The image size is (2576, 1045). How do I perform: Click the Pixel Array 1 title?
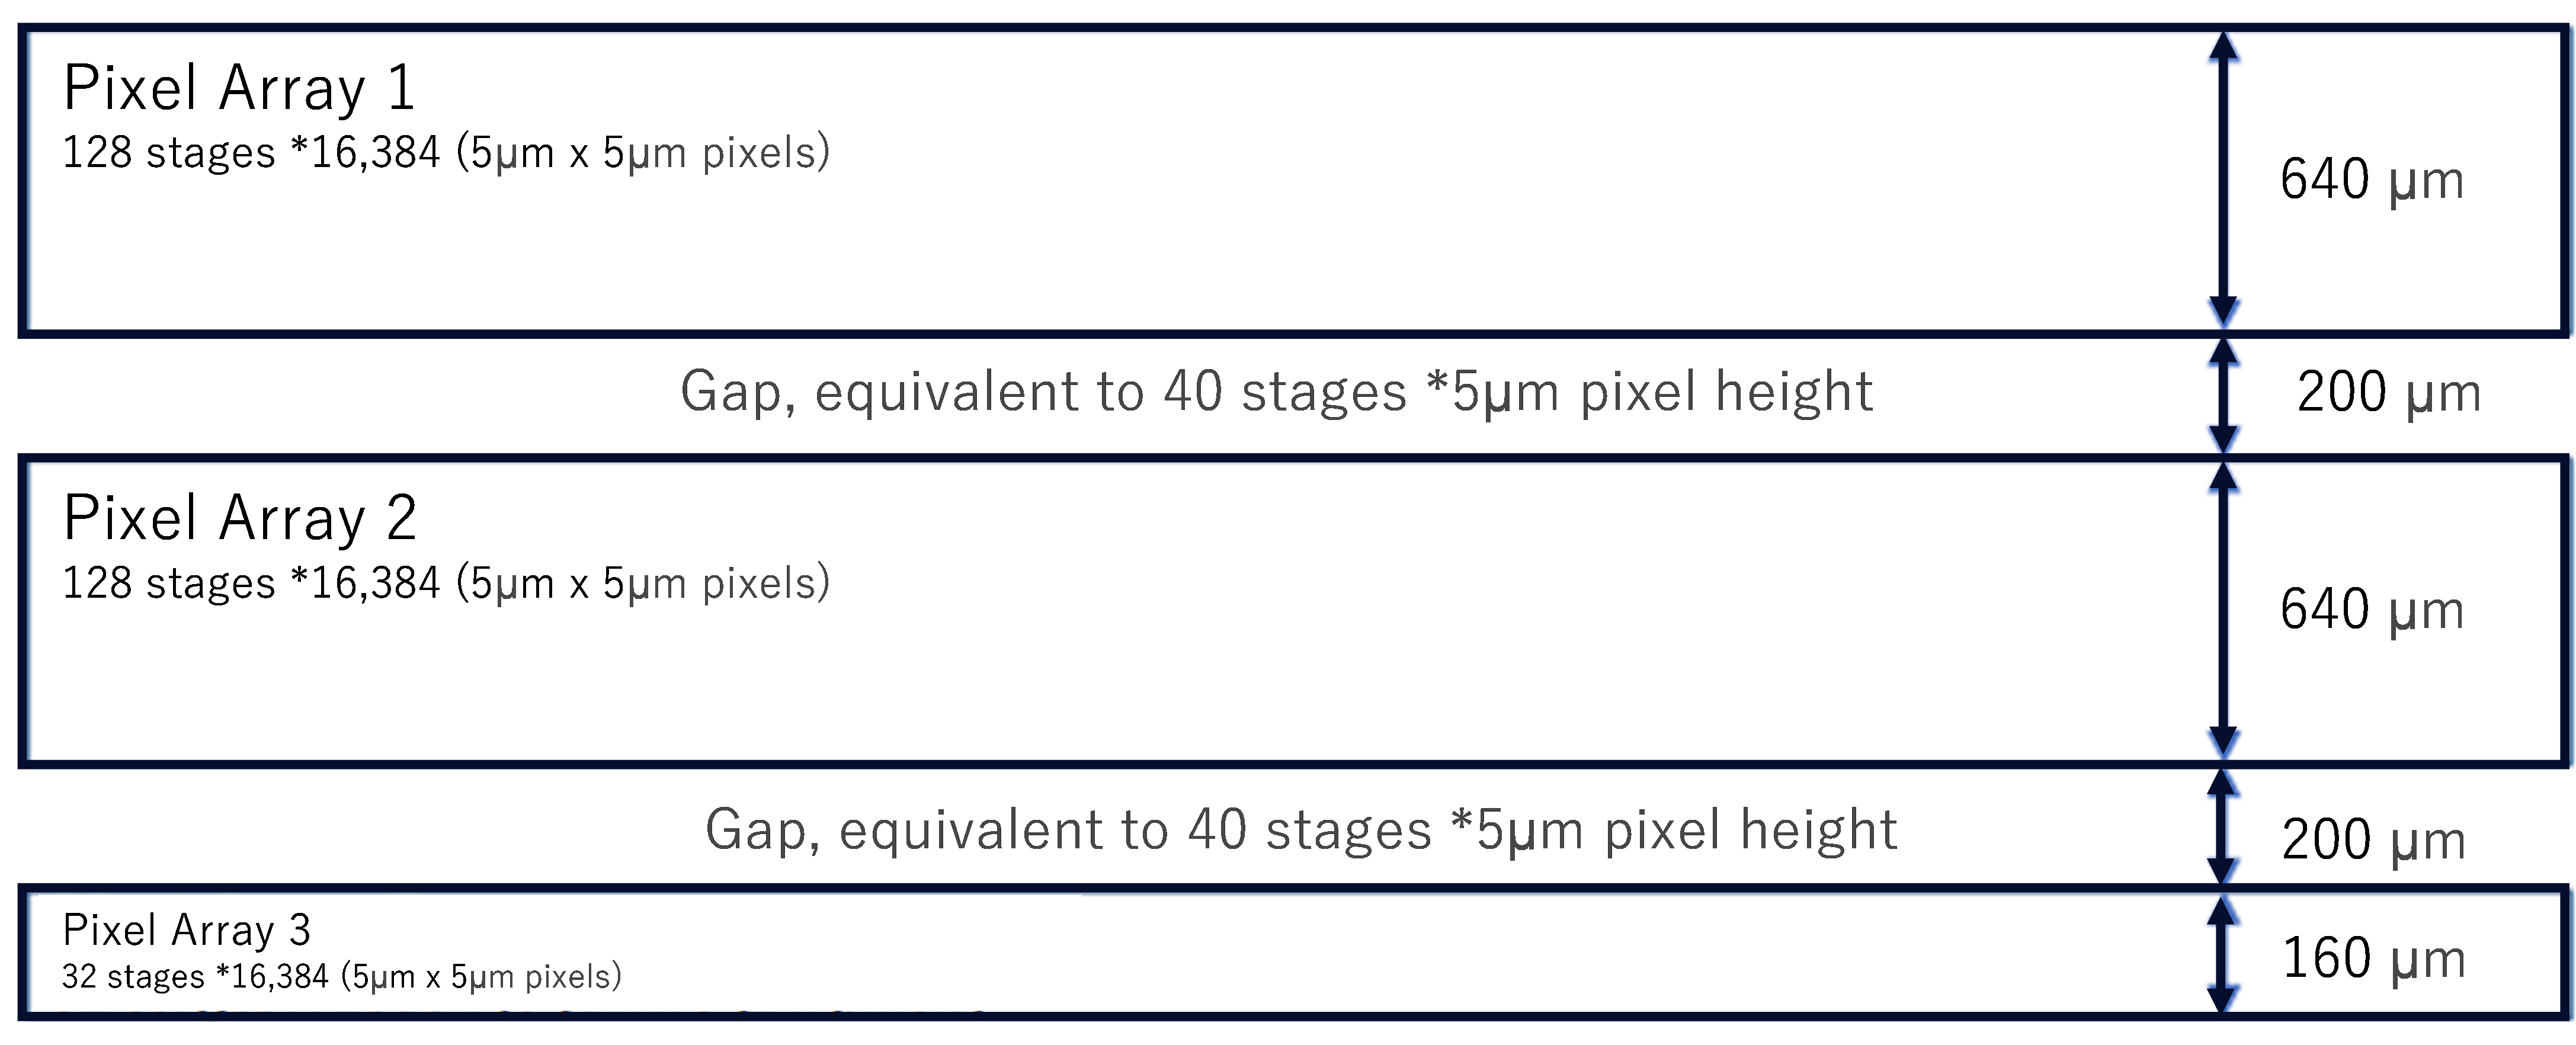(x=239, y=88)
